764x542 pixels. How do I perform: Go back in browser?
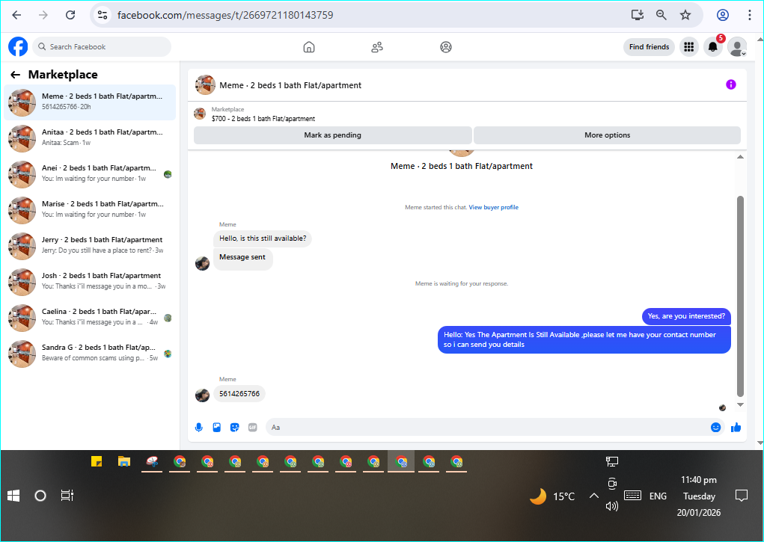pyautogui.click(x=16, y=15)
